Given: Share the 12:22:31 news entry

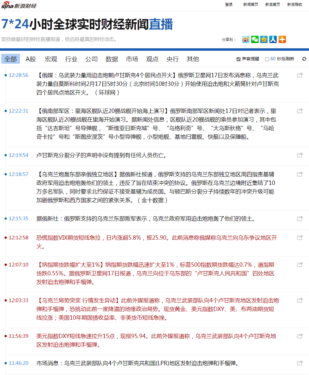Looking at the screenshot, I should coord(300,111).
